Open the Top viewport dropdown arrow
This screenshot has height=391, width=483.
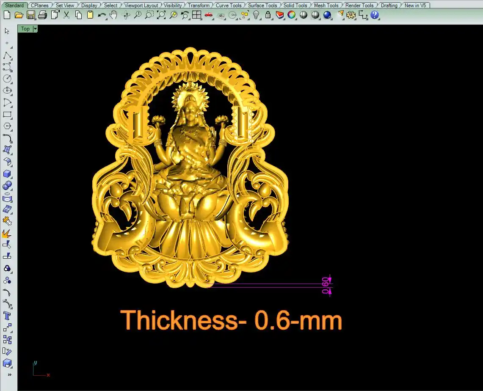coord(35,29)
